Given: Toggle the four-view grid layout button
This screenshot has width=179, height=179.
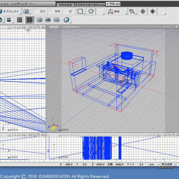Looking at the screenshot, I should pyautogui.click(x=19, y=20).
